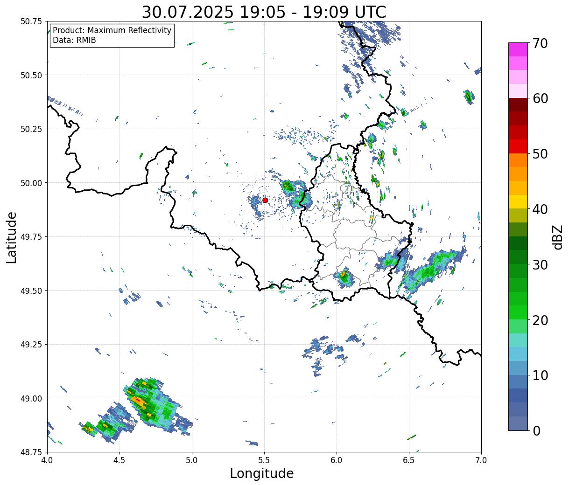Click the latitude tick label 50.25
569x485 pixels.
(x=31, y=129)
